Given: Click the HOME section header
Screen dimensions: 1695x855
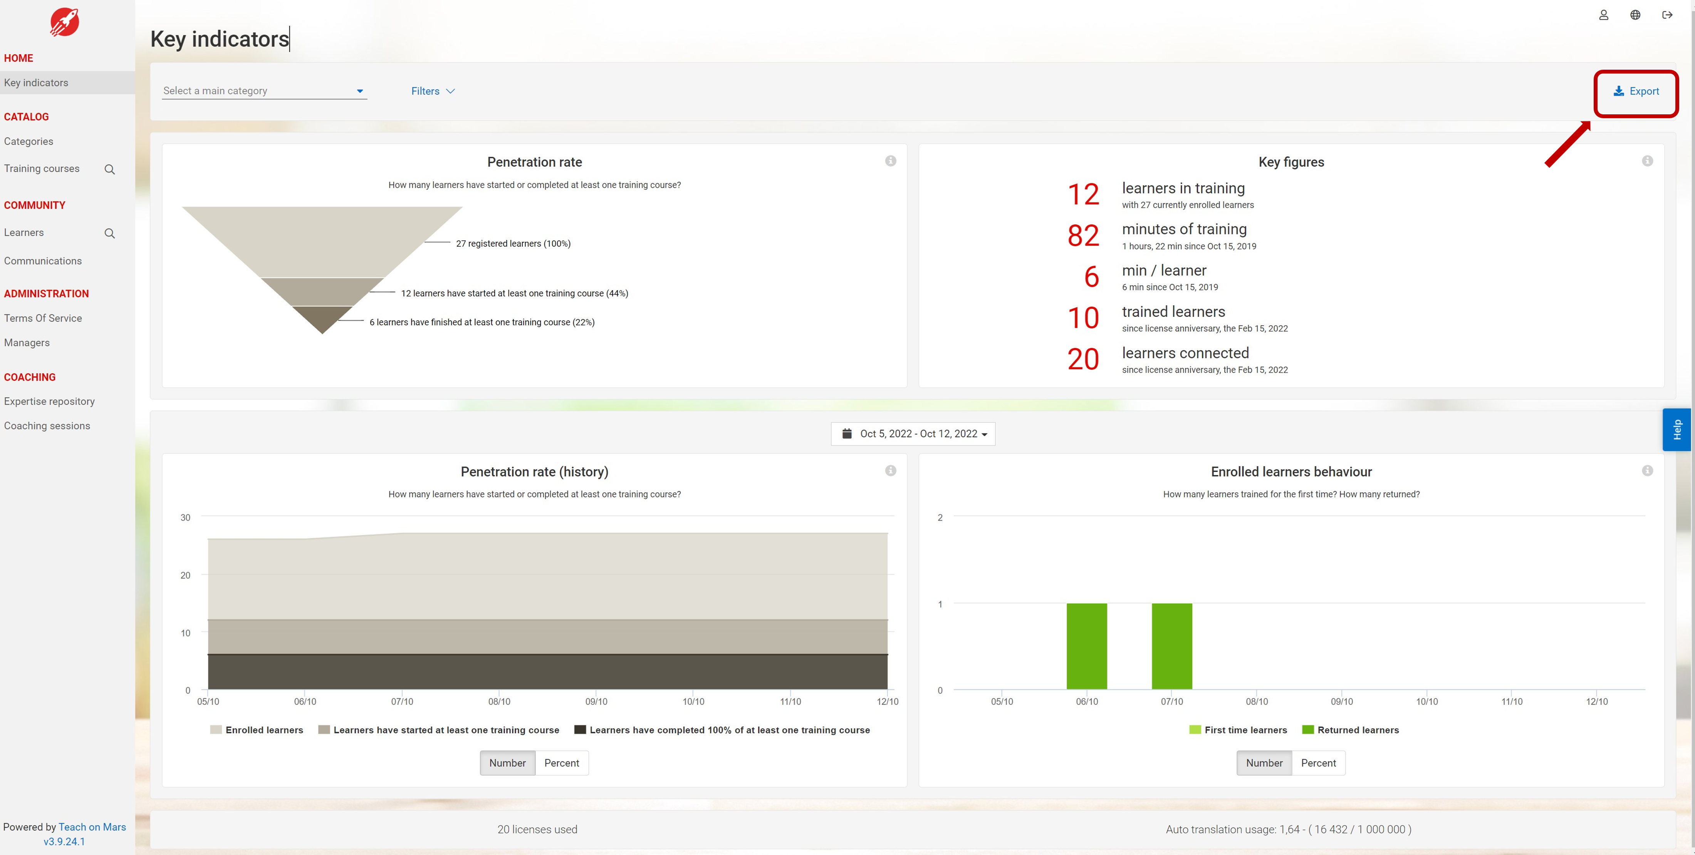Looking at the screenshot, I should [18, 58].
